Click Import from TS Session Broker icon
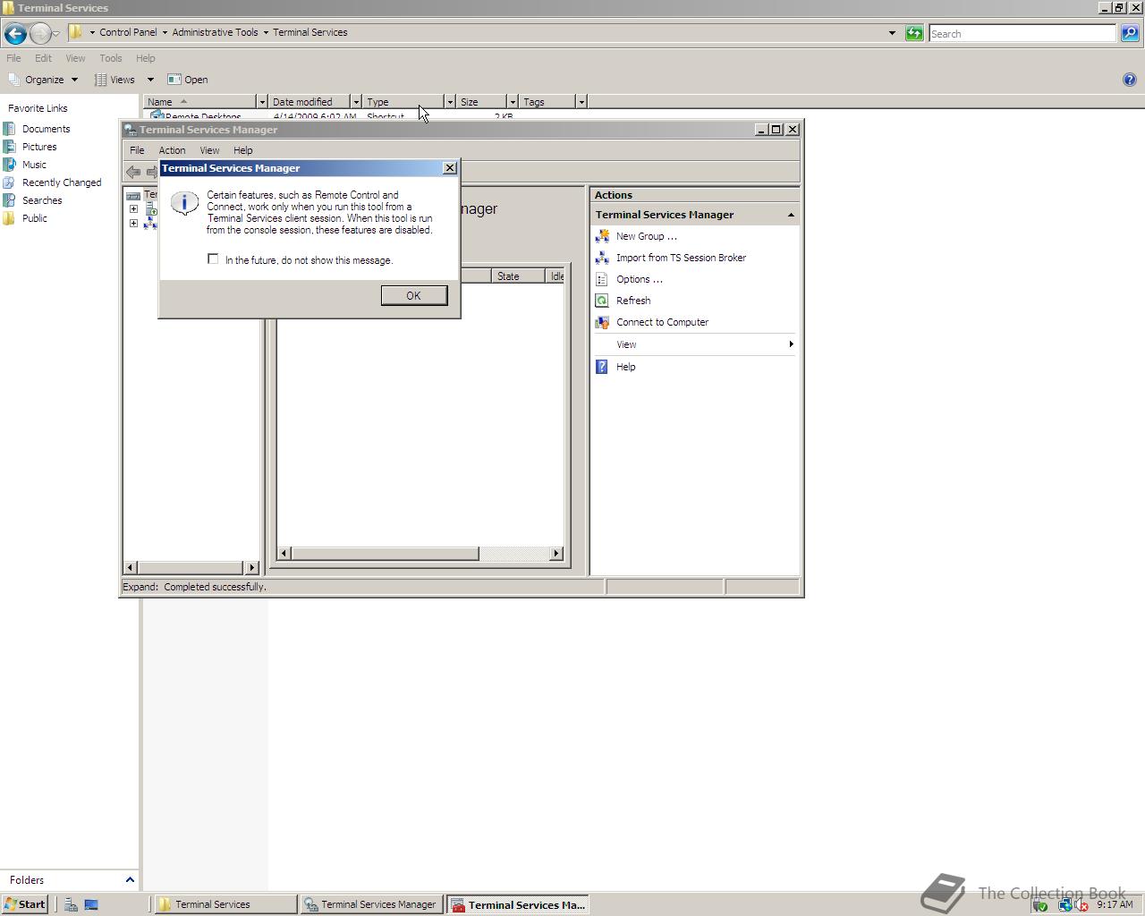 pos(602,258)
